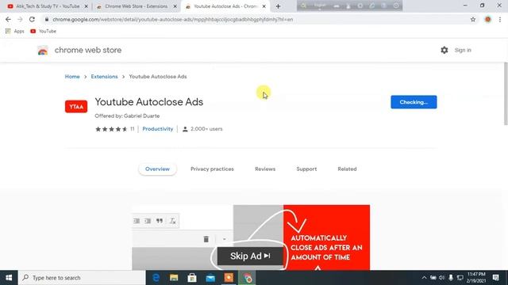The width and height of the screenshot is (508, 285).
Task: Click the network display tray icon
Action: 460,278
